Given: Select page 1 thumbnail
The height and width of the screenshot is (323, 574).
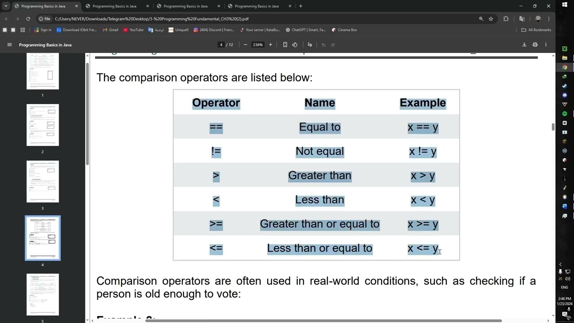Looking at the screenshot, I should 43,71.
